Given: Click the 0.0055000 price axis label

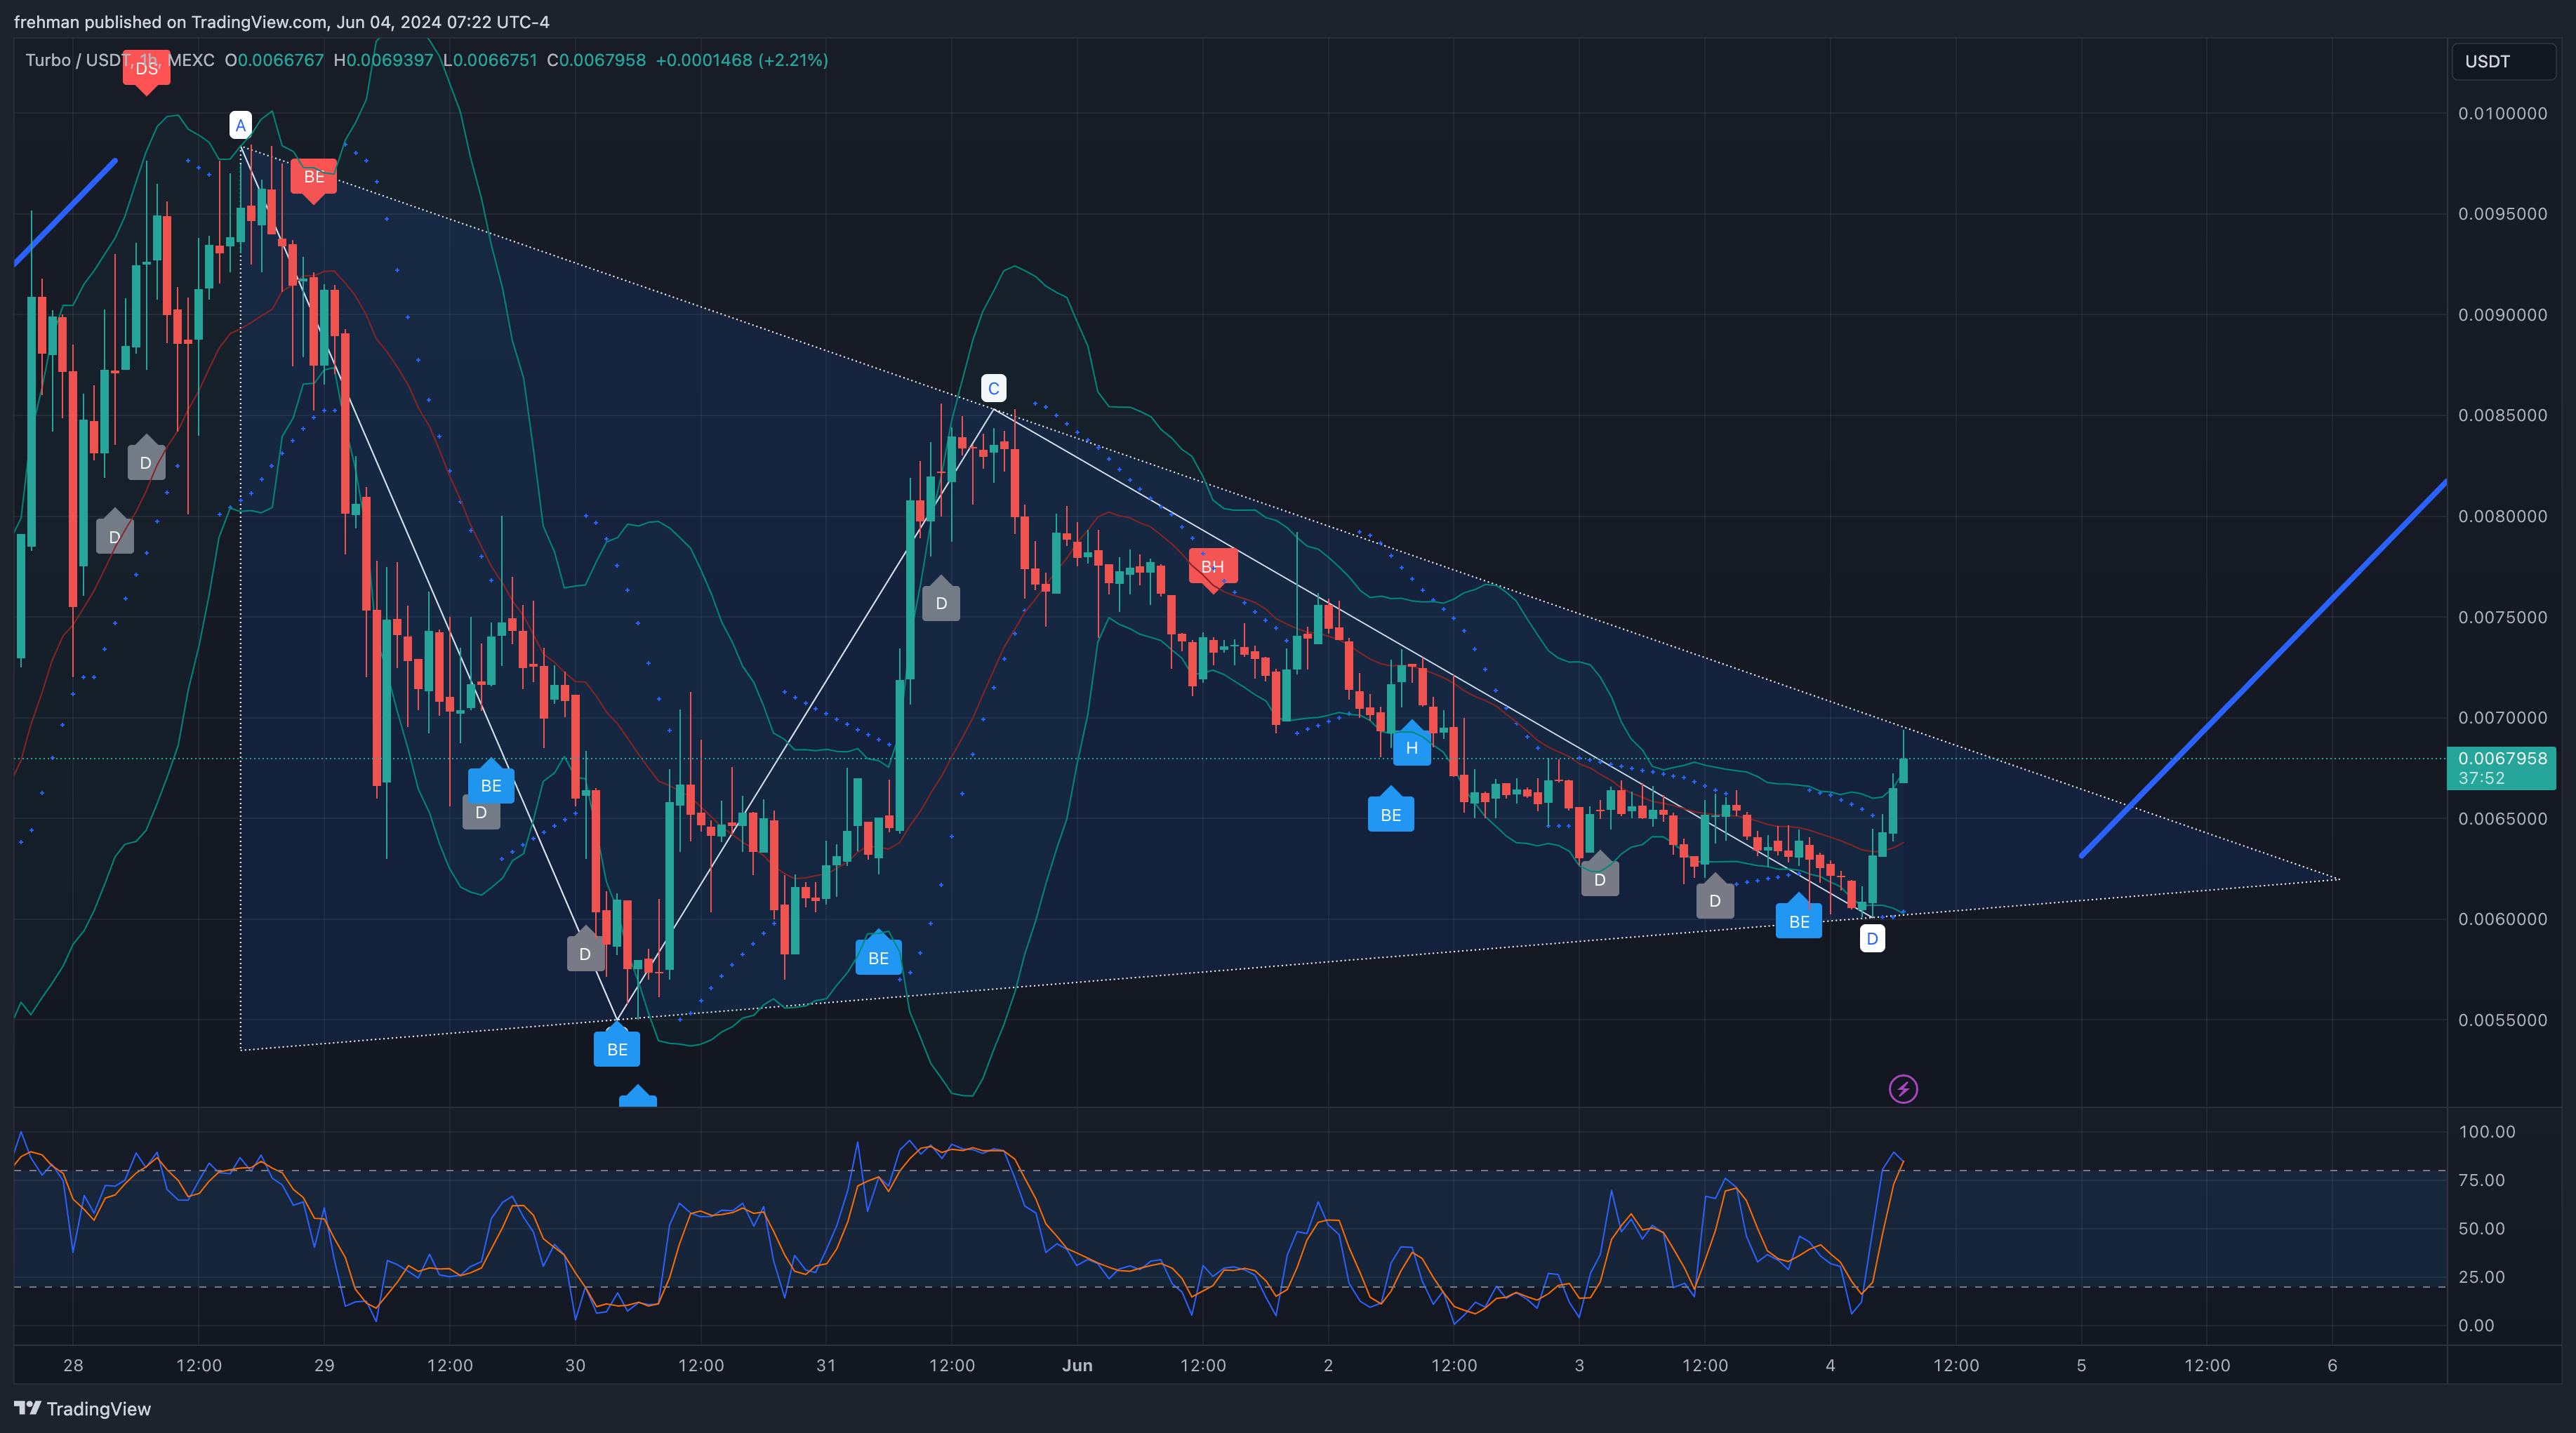Looking at the screenshot, I should pyautogui.click(x=2502, y=1020).
